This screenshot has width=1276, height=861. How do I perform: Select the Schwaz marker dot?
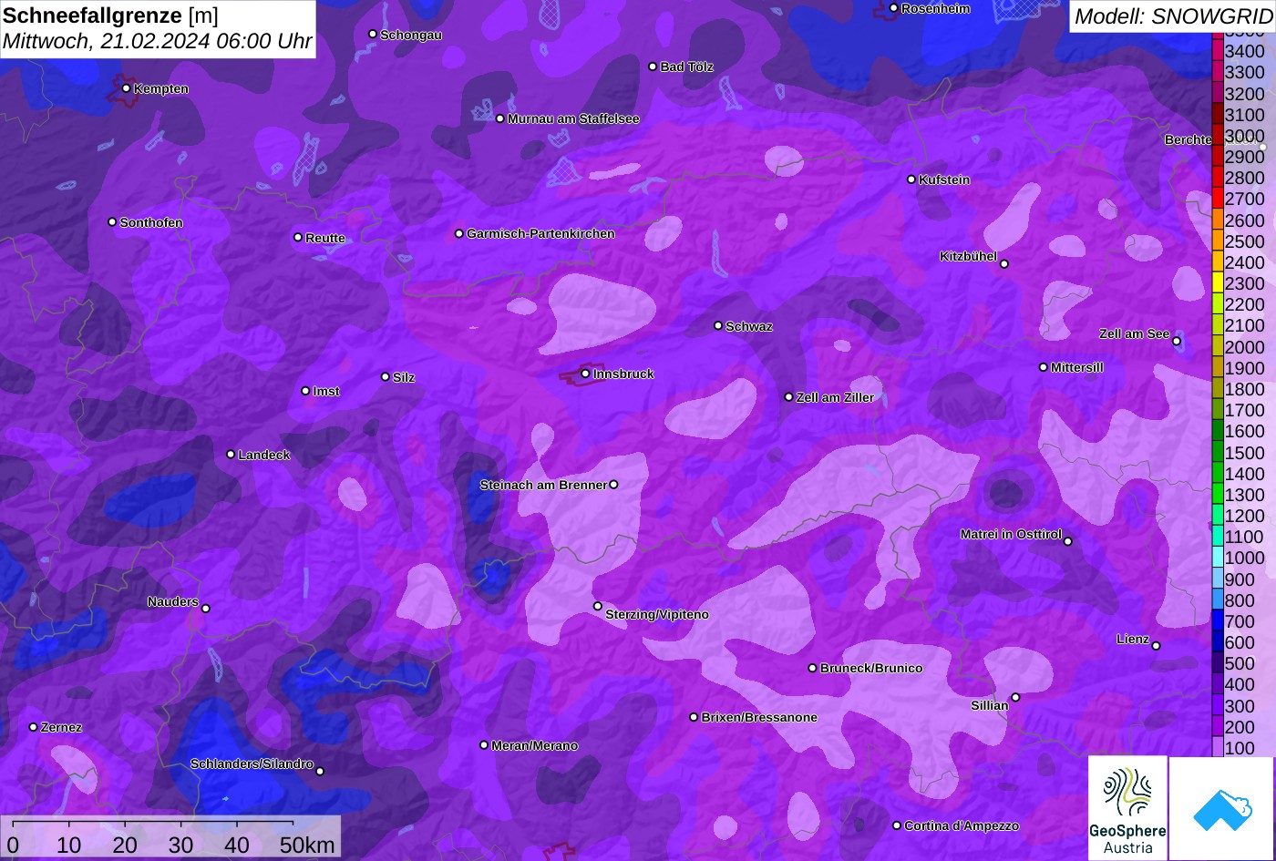point(718,325)
